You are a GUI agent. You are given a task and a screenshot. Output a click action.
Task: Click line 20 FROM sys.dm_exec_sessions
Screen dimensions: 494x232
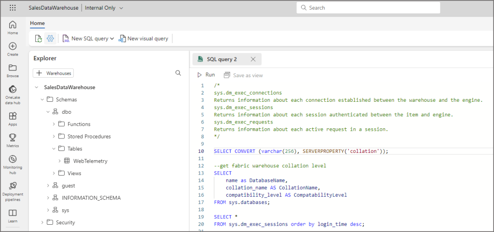pos(289,224)
